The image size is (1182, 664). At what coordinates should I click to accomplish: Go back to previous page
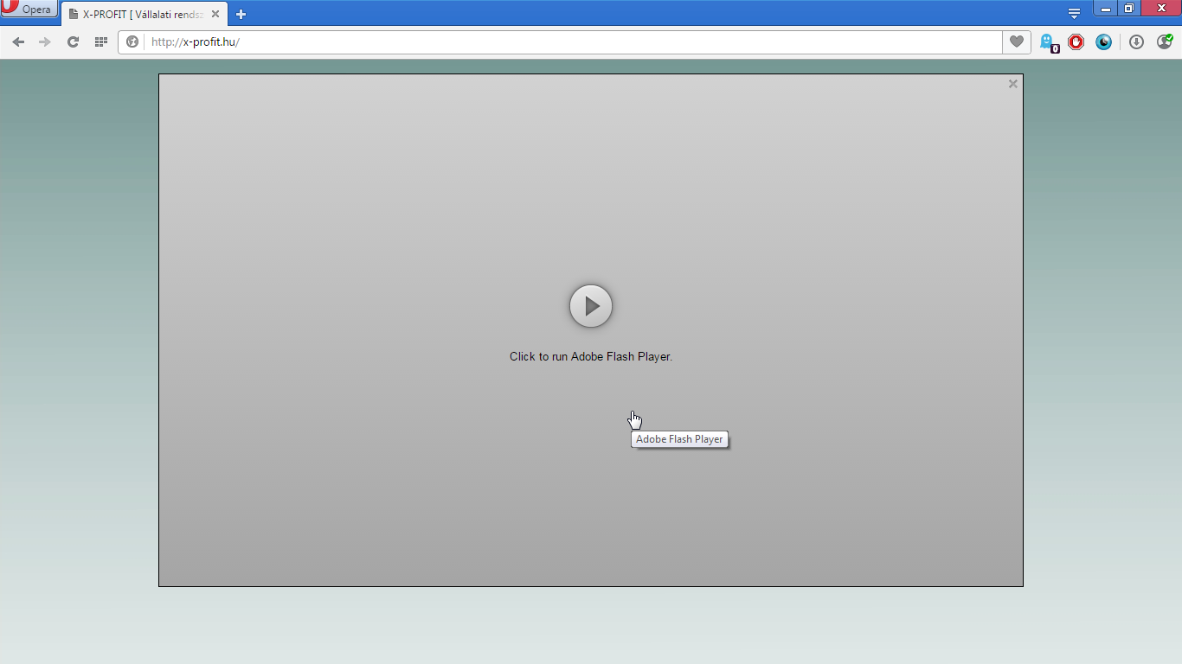coord(18,41)
